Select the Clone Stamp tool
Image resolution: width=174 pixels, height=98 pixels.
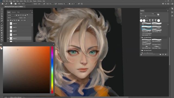coord(2,33)
